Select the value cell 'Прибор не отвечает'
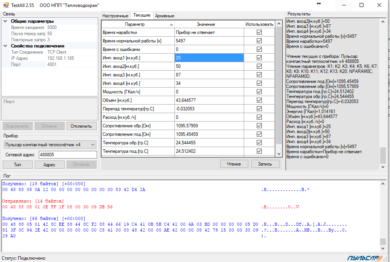 209,32
